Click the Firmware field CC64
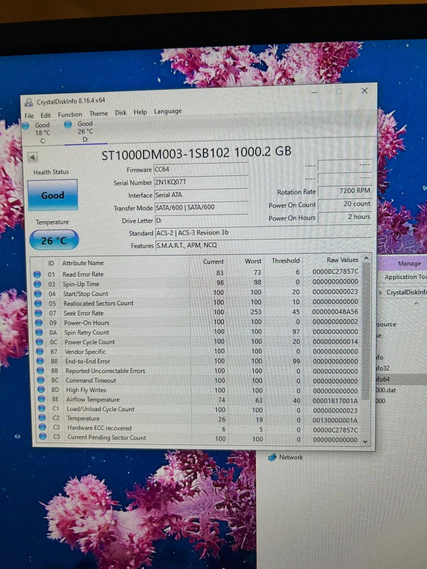The width and height of the screenshot is (427, 569). 201,169
